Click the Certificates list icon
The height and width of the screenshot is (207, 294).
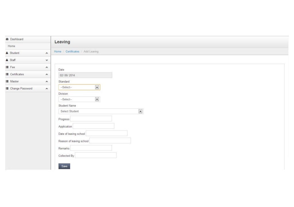click(7, 74)
